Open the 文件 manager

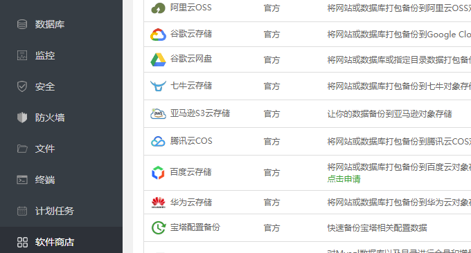pyautogui.click(x=45, y=149)
